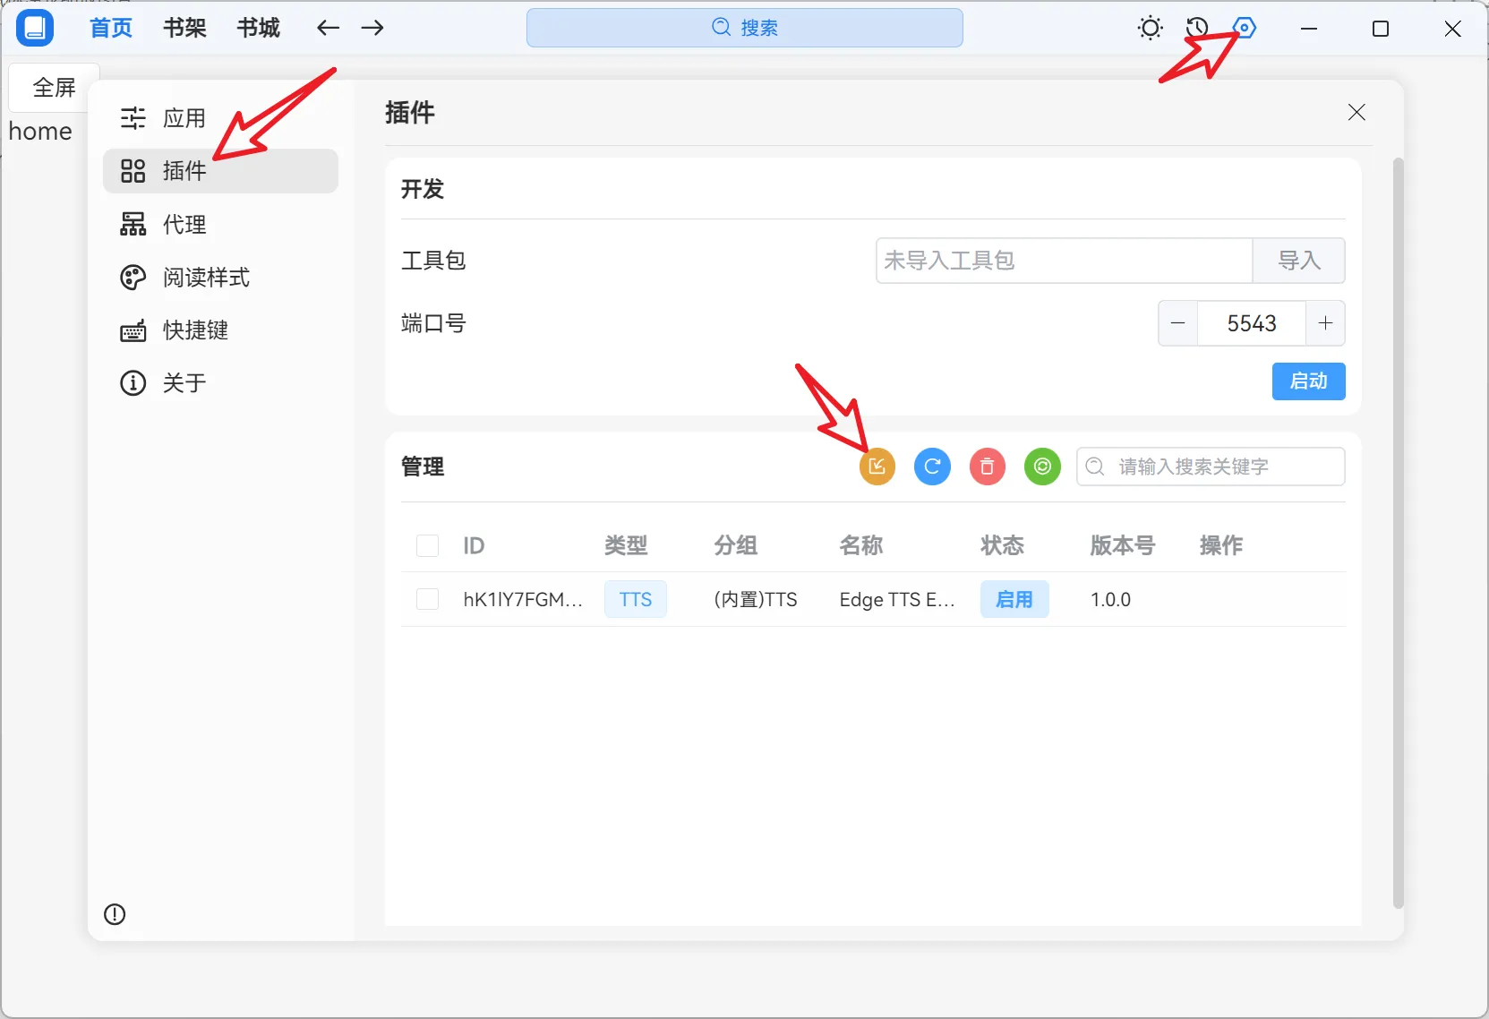Click the 未导入工具包 input field
1489x1019 pixels.
pyautogui.click(x=1064, y=261)
